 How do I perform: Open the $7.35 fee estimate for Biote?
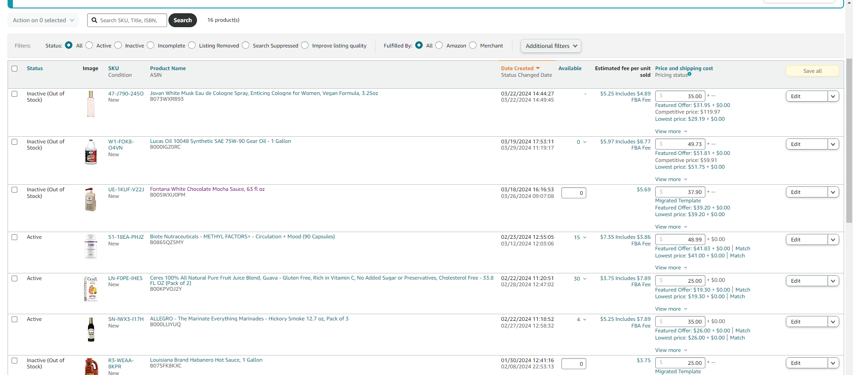(625, 240)
